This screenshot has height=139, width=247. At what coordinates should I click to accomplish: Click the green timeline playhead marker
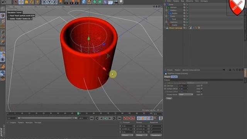coord(78,113)
